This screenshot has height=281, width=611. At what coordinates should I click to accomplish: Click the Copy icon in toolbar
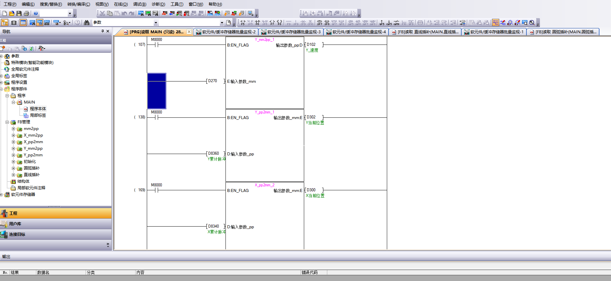pyautogui.click(x=110, y=14)
